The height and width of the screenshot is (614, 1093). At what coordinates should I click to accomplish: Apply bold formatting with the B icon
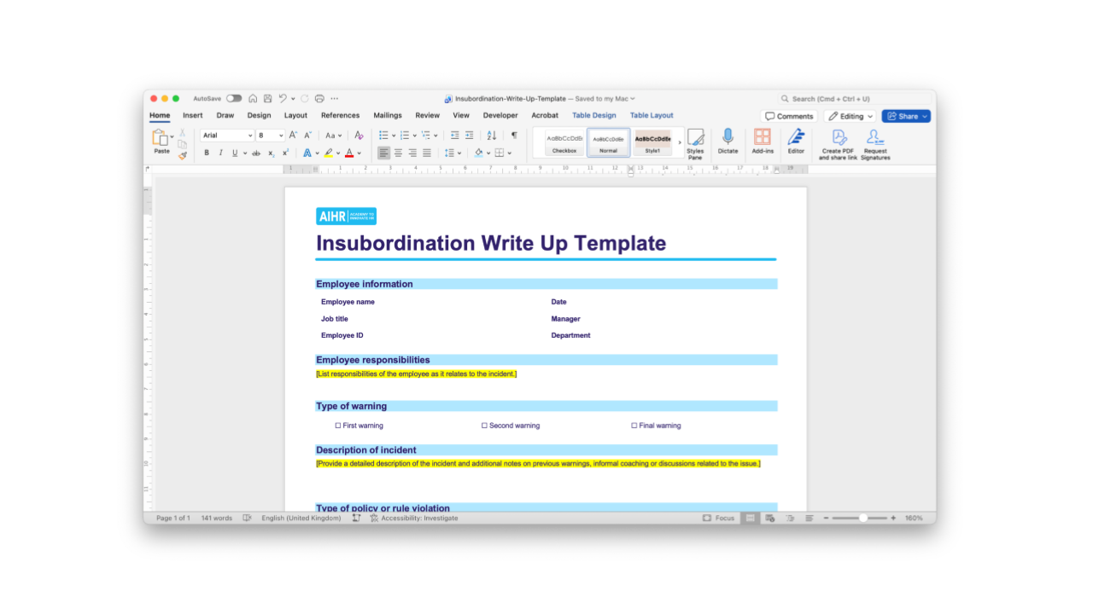pyautogui.click(x=206, y=153)
